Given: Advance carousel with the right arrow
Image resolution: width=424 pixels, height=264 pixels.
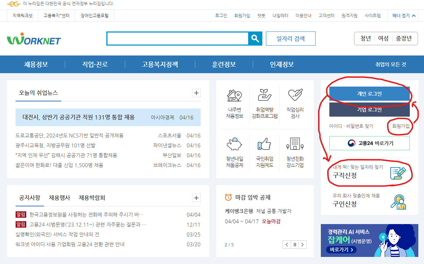Looking at the screenshot, I should pos(303,244).
